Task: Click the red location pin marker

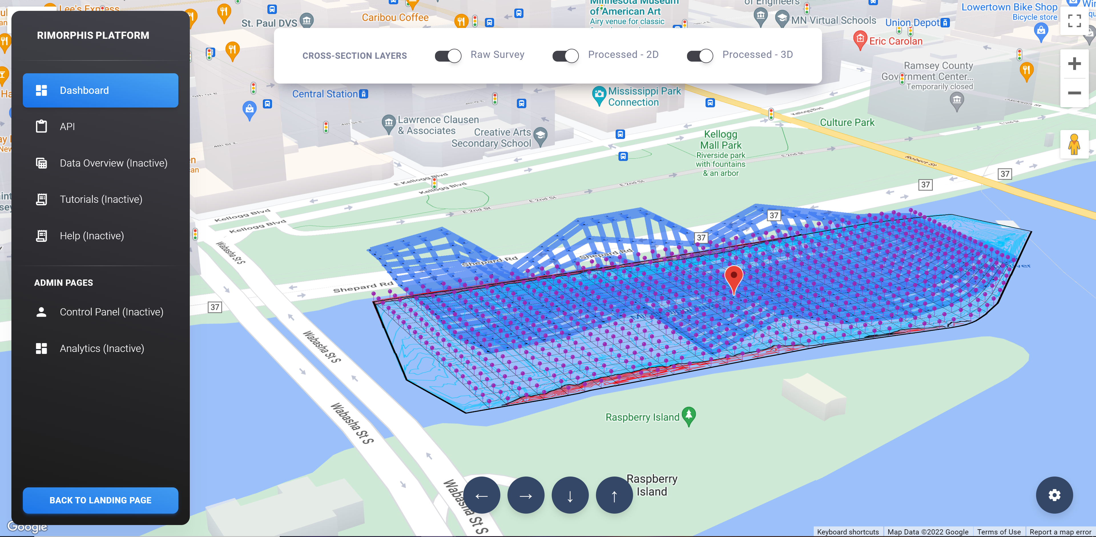Action: [x=734, y=278]
